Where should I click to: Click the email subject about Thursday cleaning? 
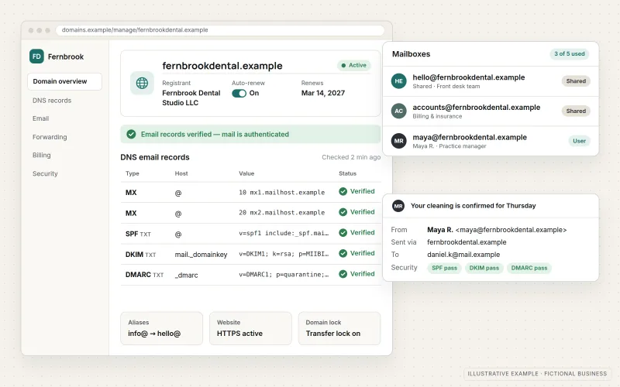pos(473,206)
